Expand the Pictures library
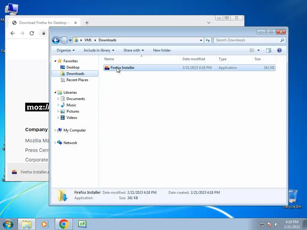This screenshot has height=230, width=307. [58, 111]
